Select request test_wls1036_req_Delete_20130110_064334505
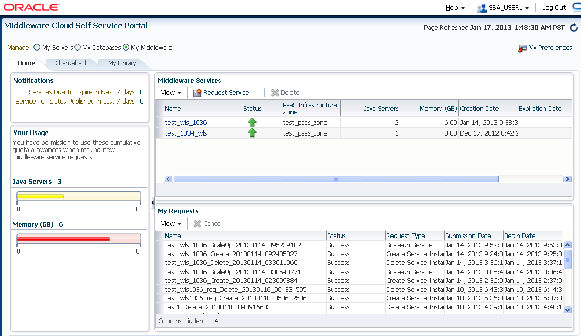This screenshot has width=581, height=336. 236,289
